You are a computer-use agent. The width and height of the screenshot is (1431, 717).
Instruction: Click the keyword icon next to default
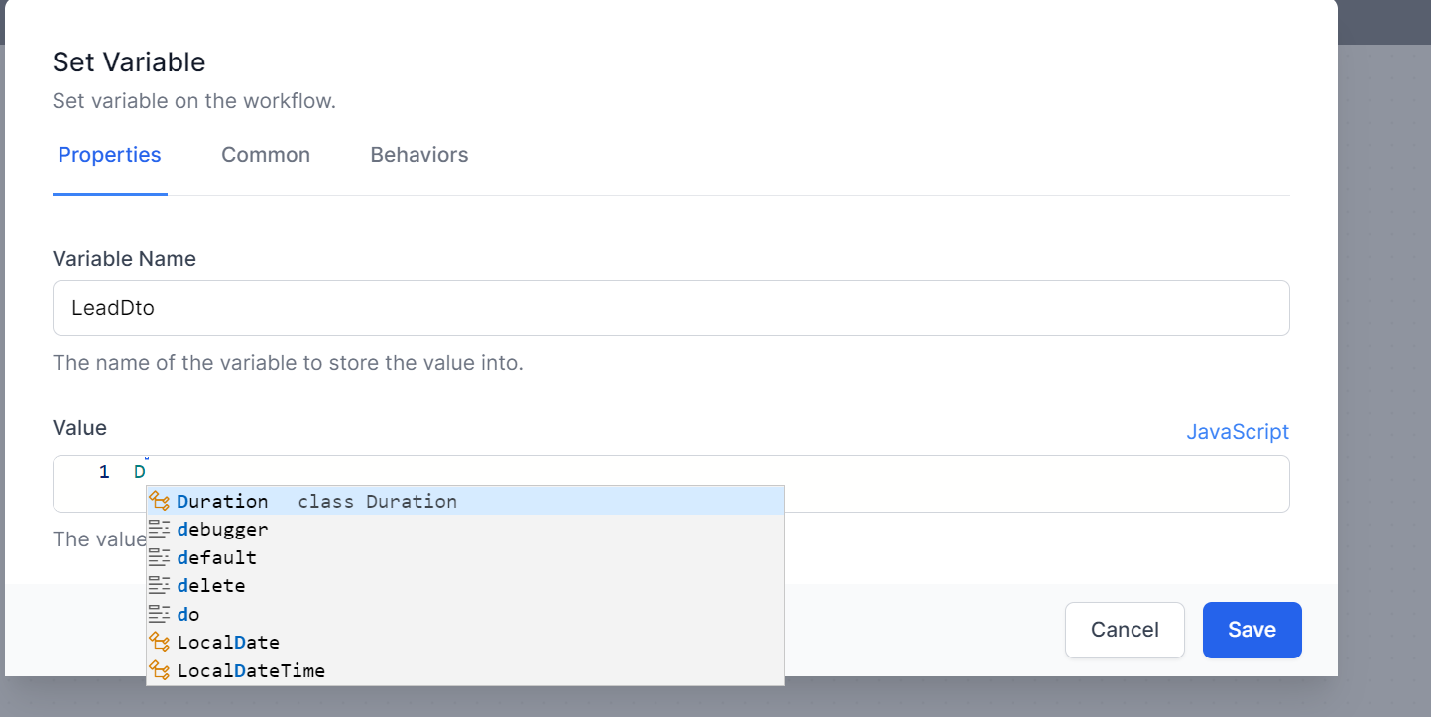point(160,557)
